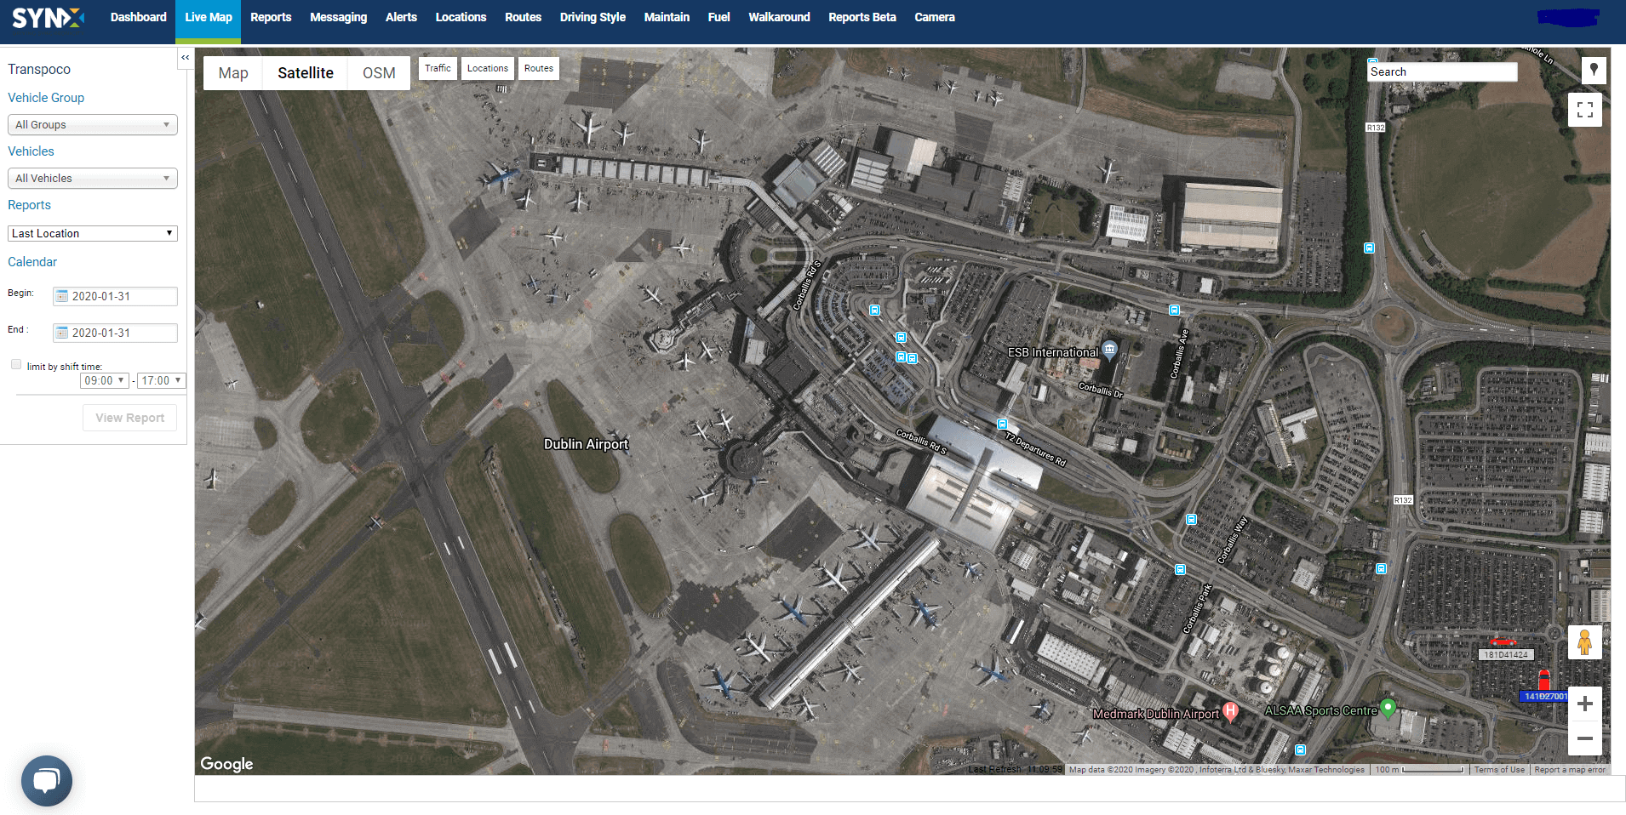Click the map pin locate icon
This screenshot has width=1626, height=815.
1594,70
